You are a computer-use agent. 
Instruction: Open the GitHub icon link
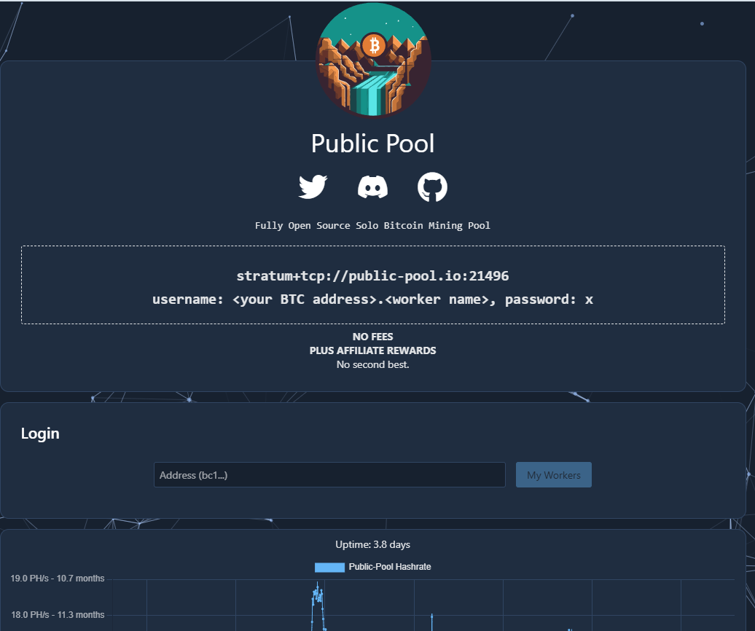(432, 187)
